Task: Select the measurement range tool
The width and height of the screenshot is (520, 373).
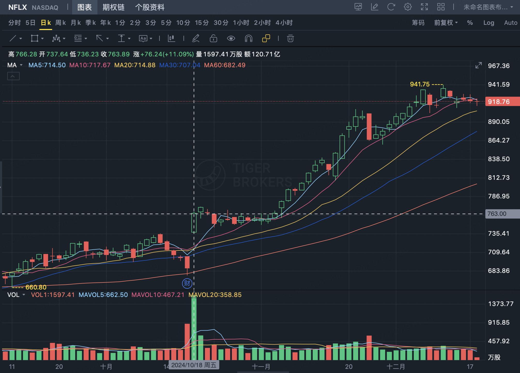Action: (x=121, y=39)
